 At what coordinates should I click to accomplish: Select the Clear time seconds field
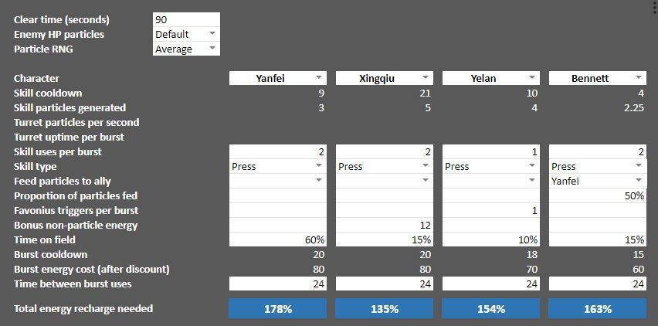(x=186, y=20)
